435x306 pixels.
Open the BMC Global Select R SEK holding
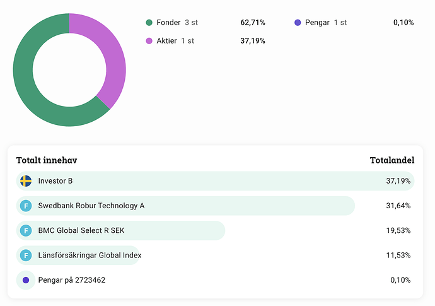(215, 230)
